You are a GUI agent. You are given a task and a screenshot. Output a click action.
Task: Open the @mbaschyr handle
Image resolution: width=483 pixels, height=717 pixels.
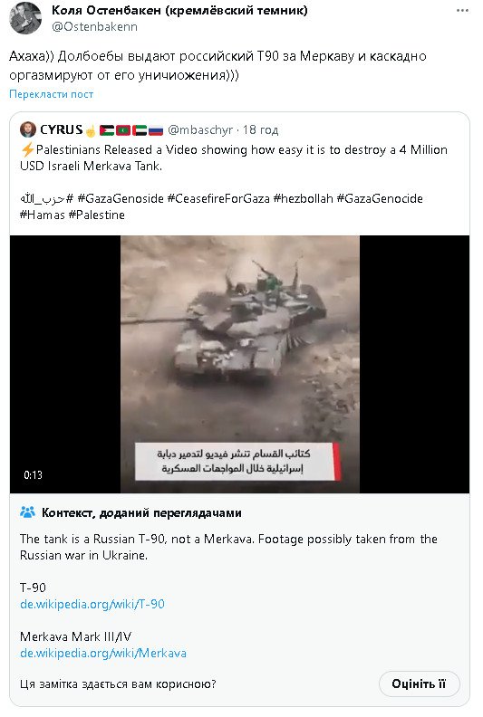[x=200, y=129]
